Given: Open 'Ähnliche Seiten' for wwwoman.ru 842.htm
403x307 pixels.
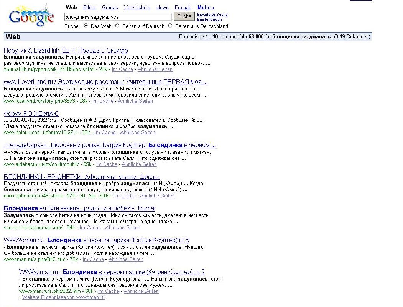Looking at the screenshot, I should (126, 259).
